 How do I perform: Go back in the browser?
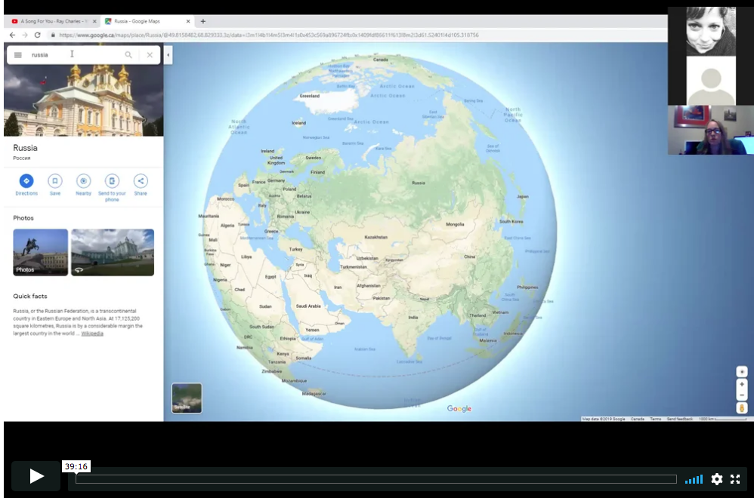[x=13, y=35]
